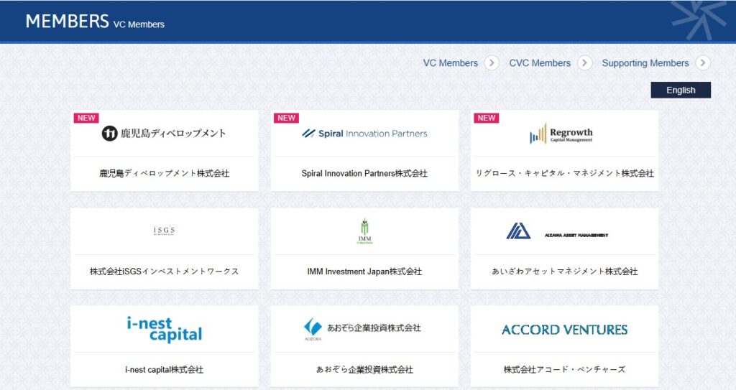The width and height of the screenshot is (736, 390).
Task: Switch the page to English
Action: coord(681,90)
